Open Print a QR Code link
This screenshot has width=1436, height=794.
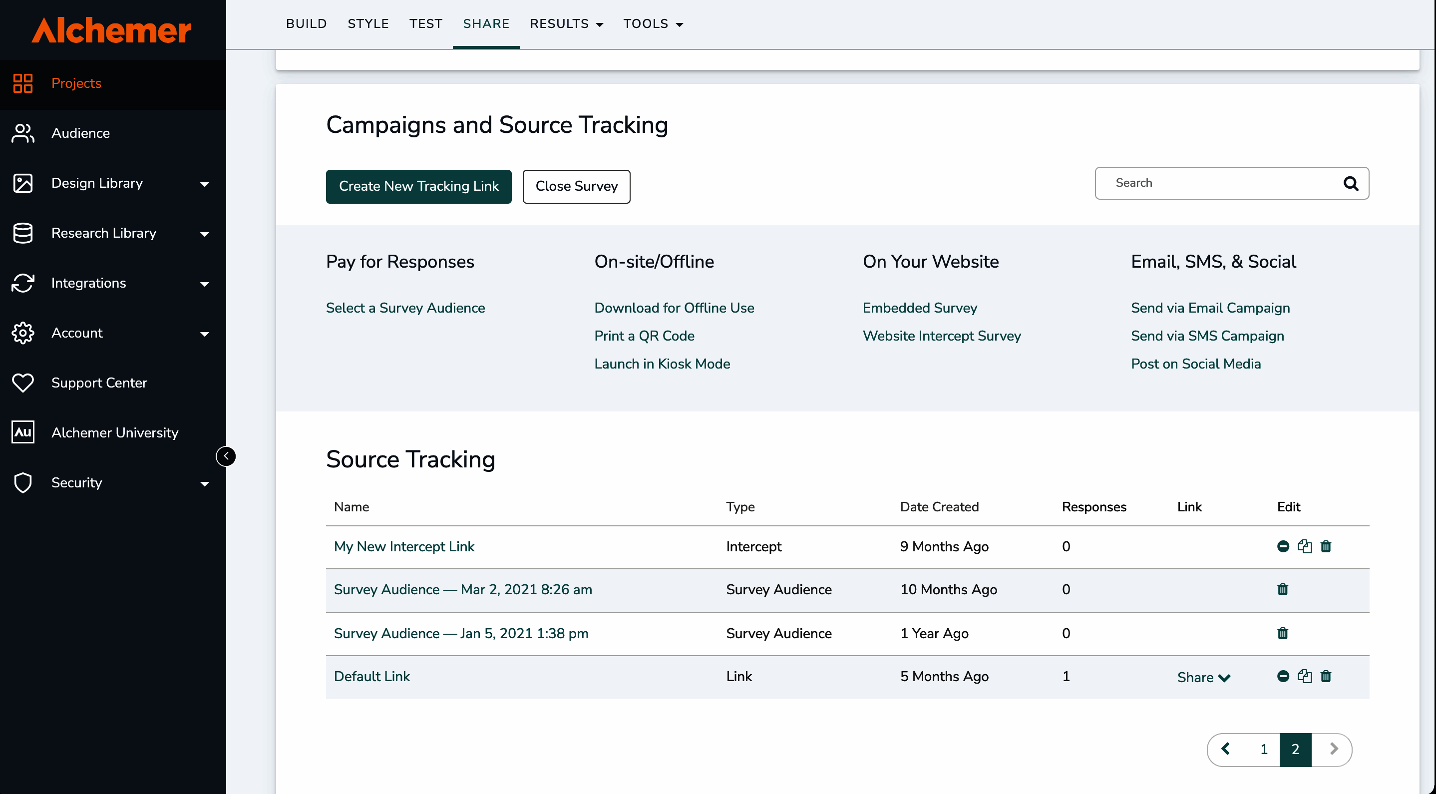pyautogui.click(x=644, y=336)
